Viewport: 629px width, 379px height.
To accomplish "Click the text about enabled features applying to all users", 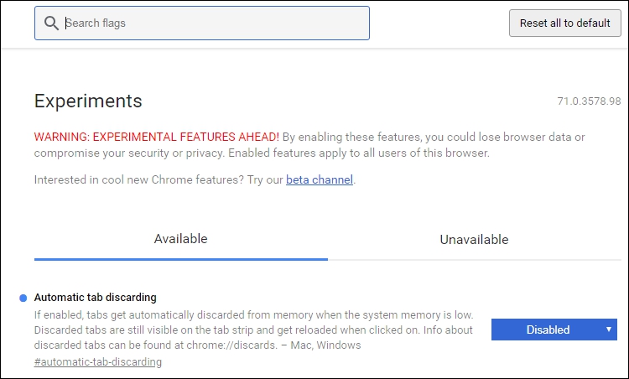I will click(359, 153).
